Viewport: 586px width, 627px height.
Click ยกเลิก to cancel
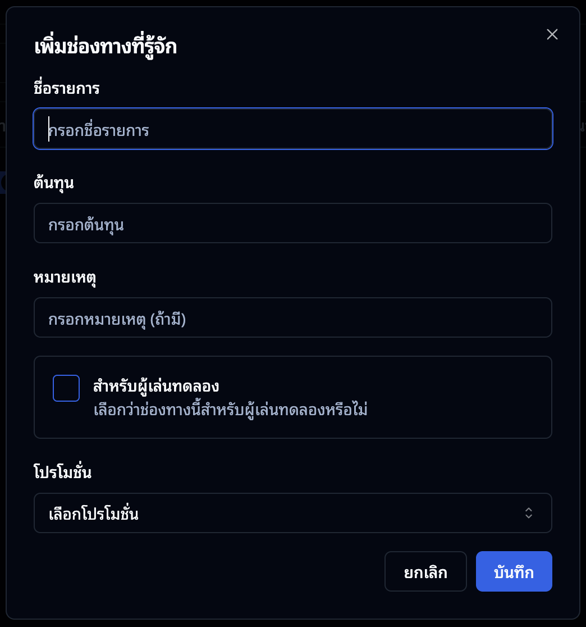tap(425, 571)
